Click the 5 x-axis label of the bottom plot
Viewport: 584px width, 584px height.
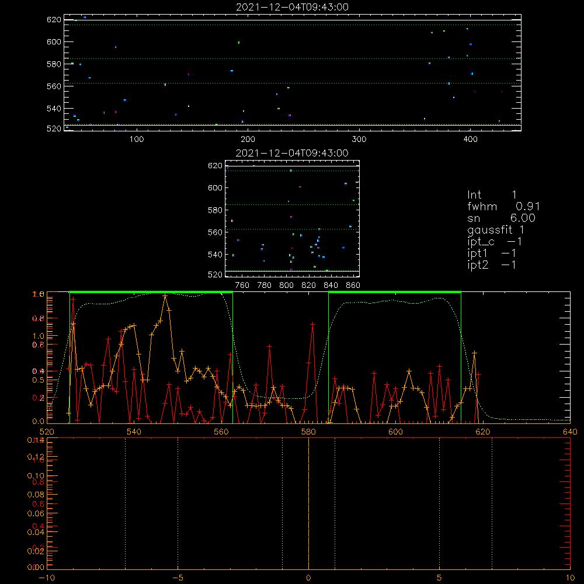440,578
